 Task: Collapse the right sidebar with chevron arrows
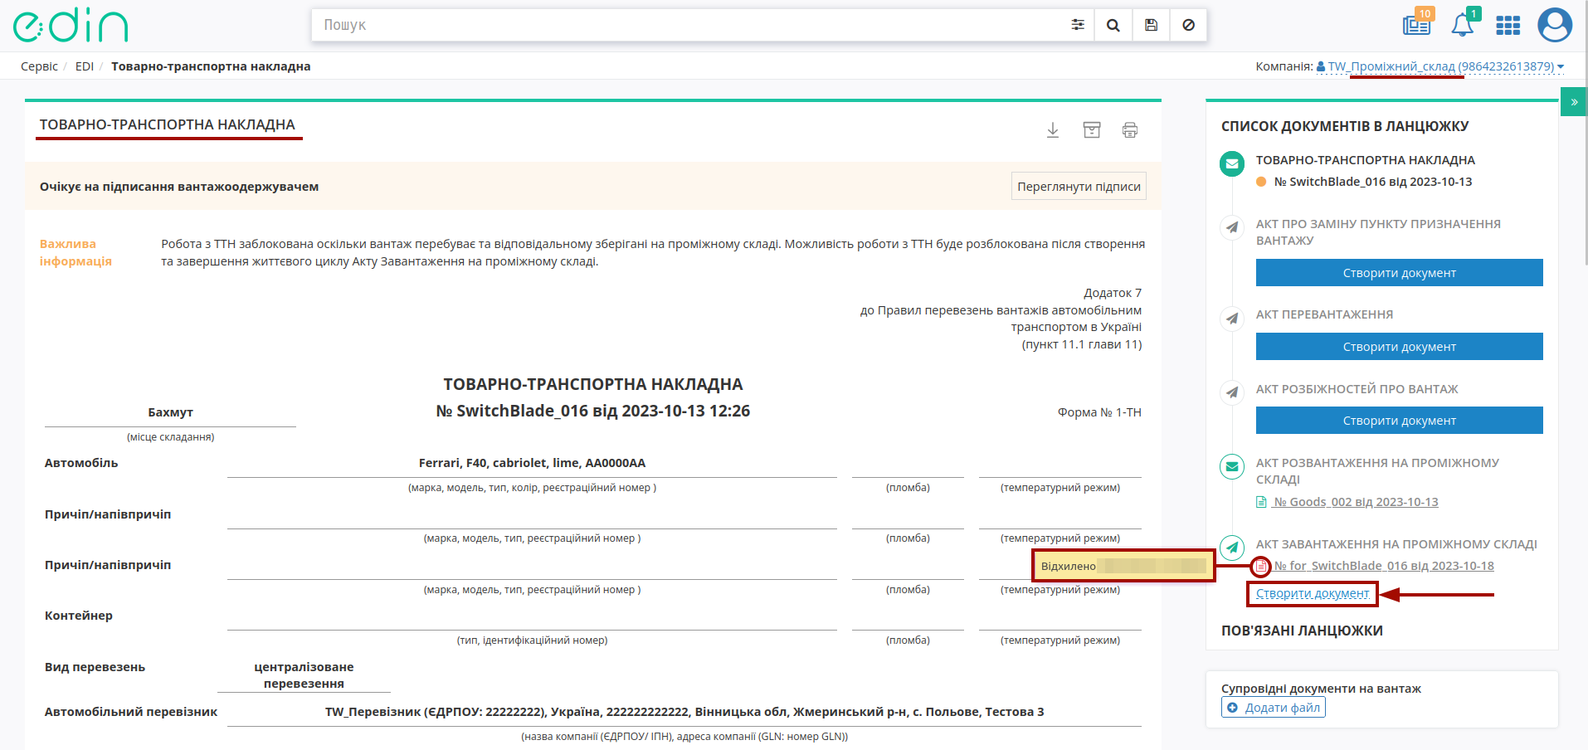point(1574,102)
